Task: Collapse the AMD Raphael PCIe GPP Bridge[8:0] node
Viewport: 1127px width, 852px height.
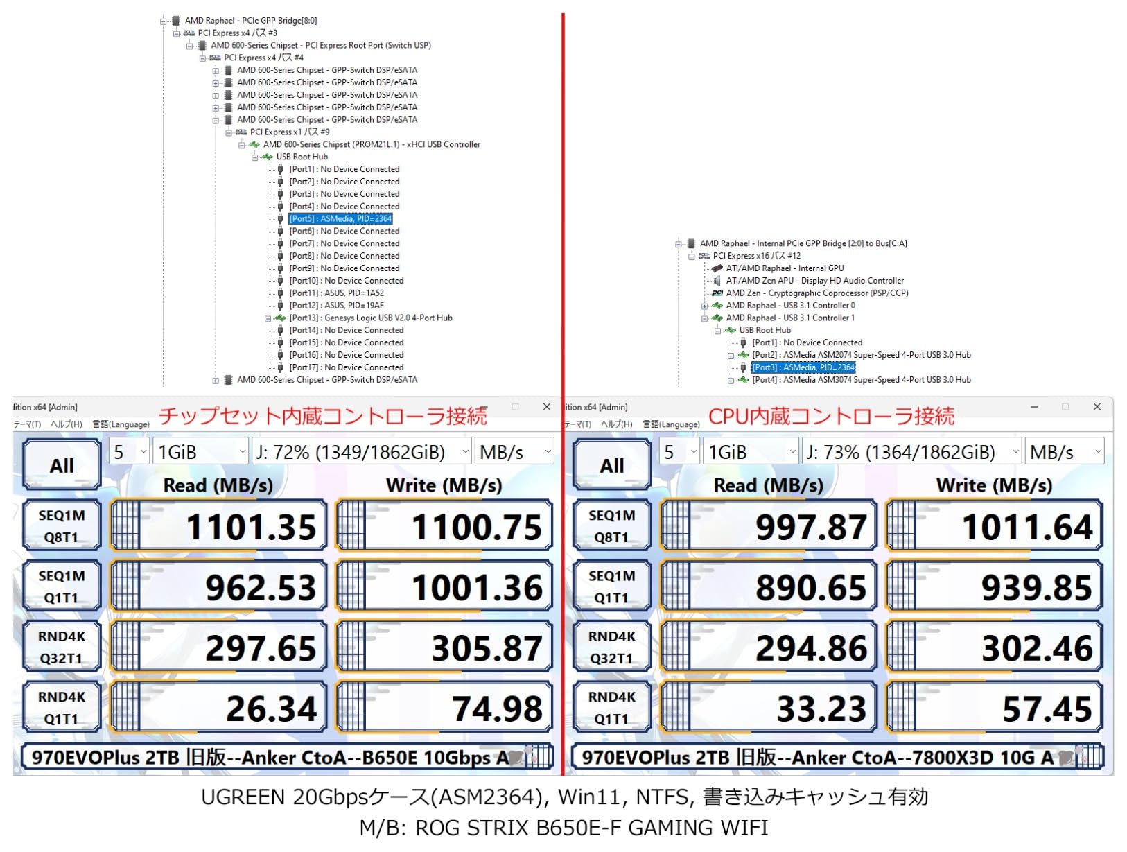Action: pos(164,21)
